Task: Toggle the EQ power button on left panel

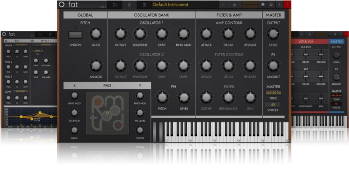Action: click(6, 41)
